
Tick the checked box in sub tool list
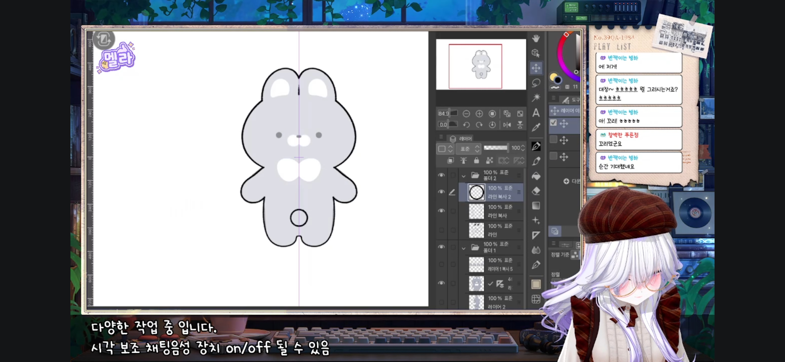[x=554, y=123]
